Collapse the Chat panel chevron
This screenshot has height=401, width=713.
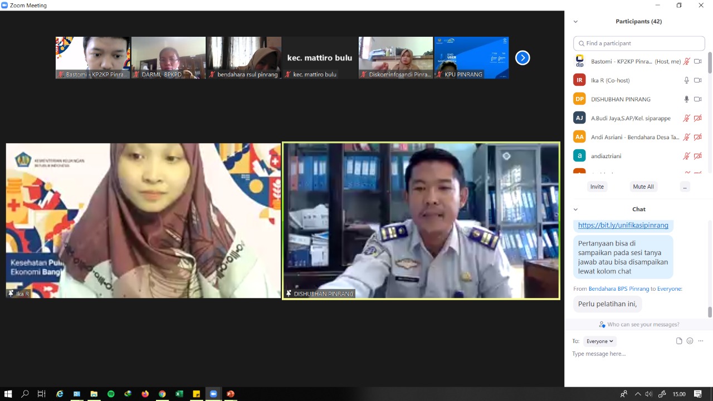click(575, 209)
